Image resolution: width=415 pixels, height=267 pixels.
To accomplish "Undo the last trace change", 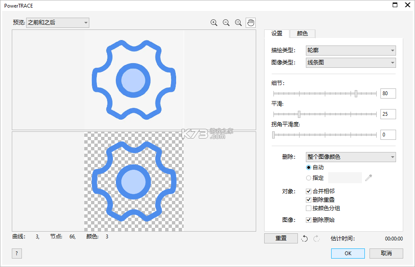I will 304,238.
